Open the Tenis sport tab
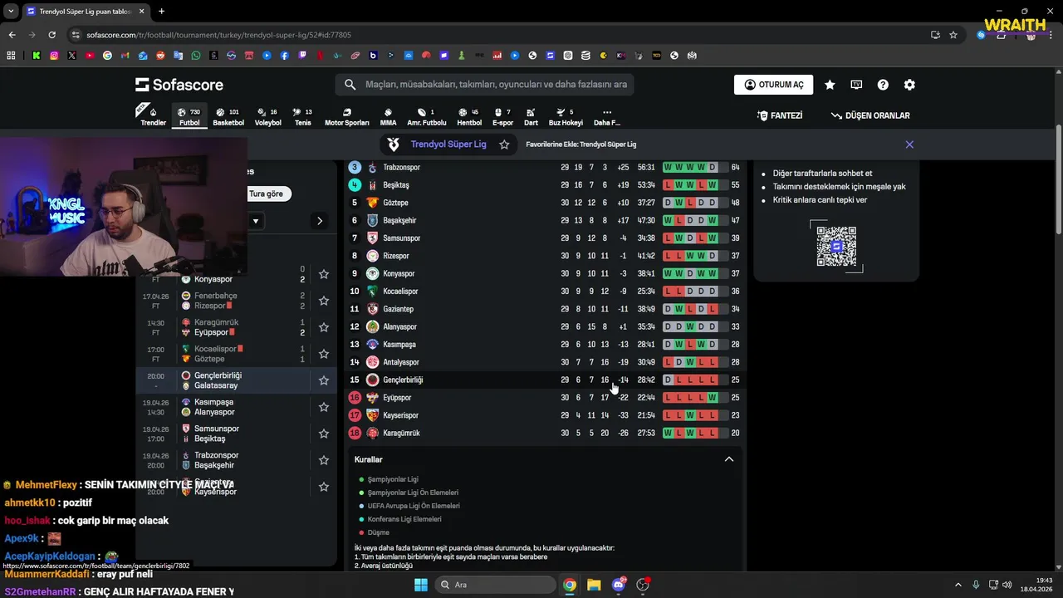Image resolution: width=1063 pixels, height=598 pixels. click(302, 116)
